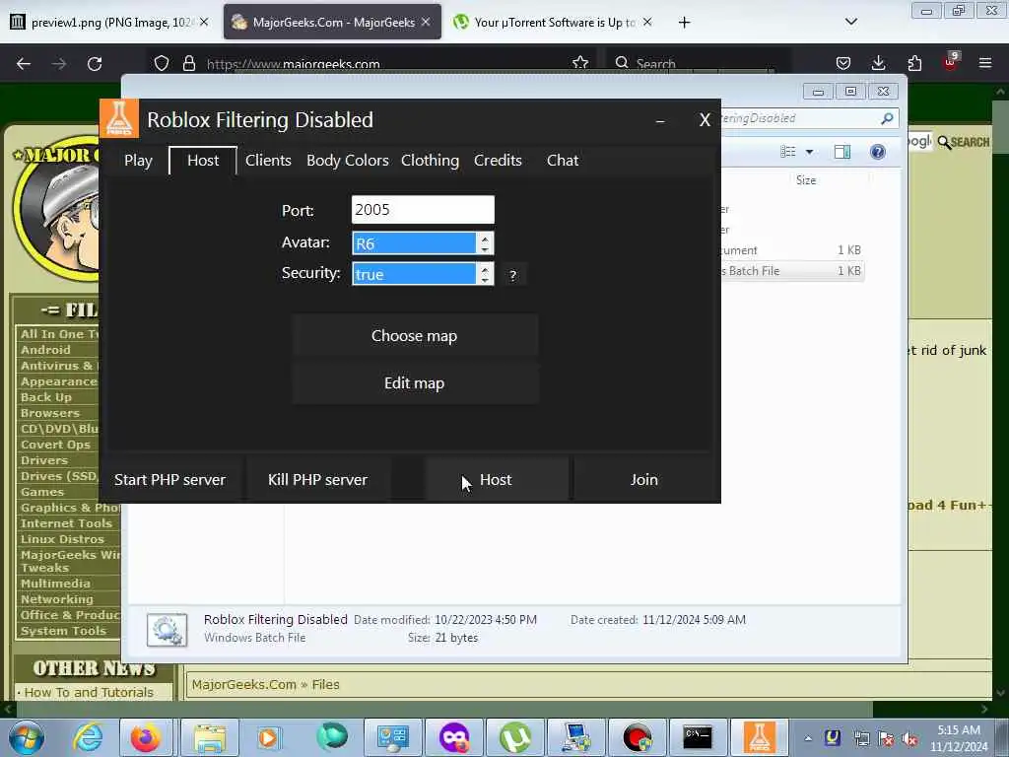The height and width of the screenshot is (757, 1009).
Task: Open the Internet Tools category link
Action: [66, 523]
